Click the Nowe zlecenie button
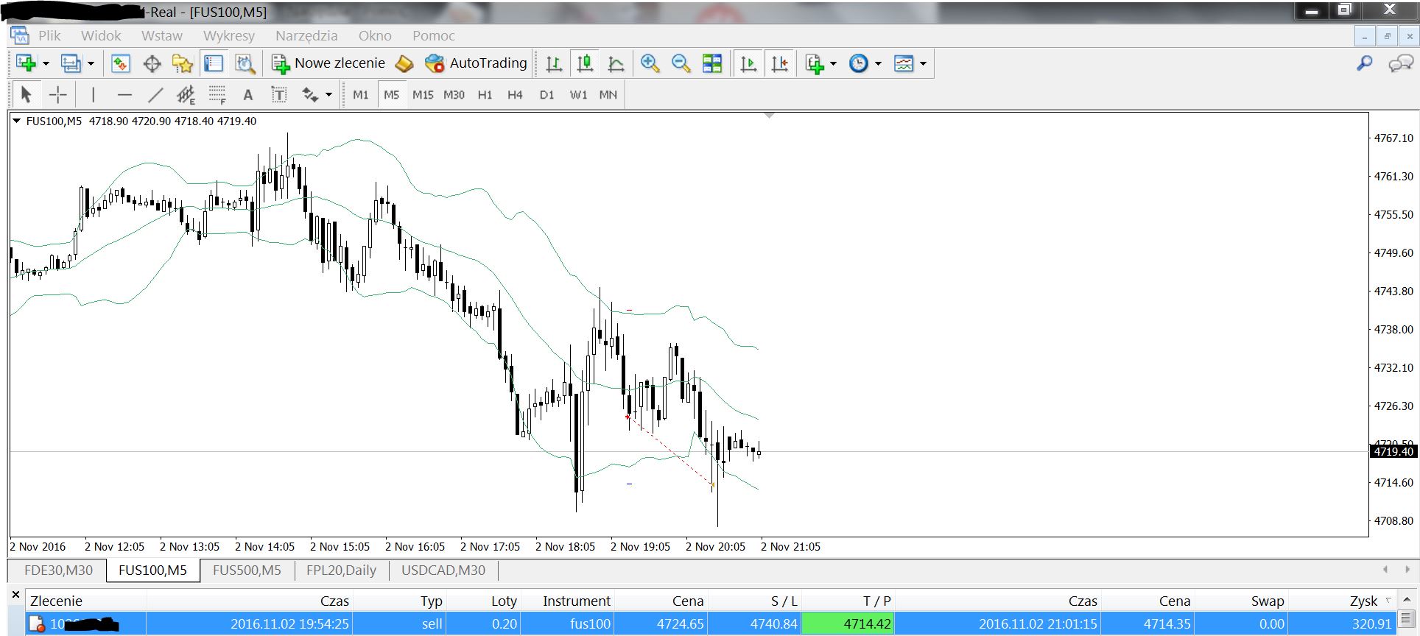 coord(328,63)
